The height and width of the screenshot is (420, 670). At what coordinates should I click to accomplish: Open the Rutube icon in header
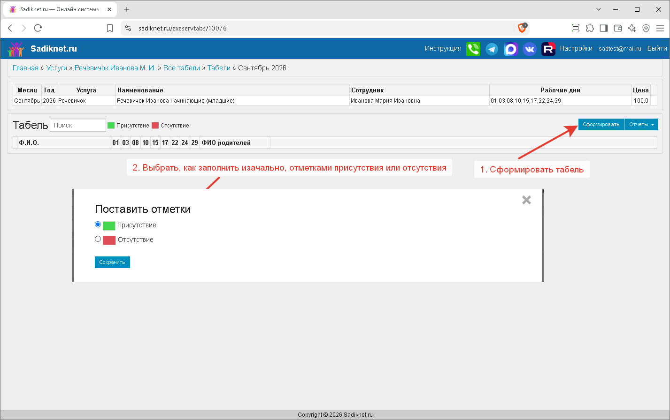tap(548, 49)
